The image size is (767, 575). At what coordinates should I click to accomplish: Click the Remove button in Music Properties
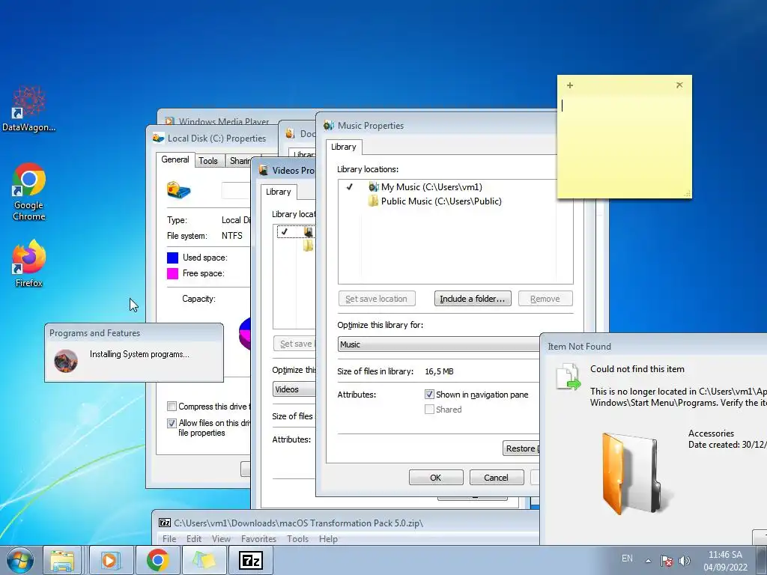pos(545,299)
